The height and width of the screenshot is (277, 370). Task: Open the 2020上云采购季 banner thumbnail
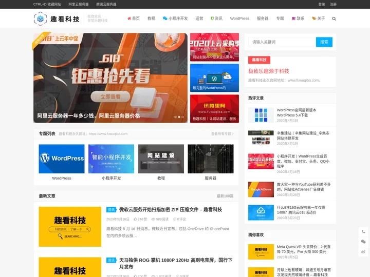214,47
